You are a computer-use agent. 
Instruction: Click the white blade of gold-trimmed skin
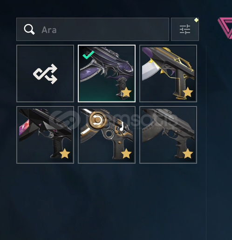pyautogui.click(x=150, y=70)
